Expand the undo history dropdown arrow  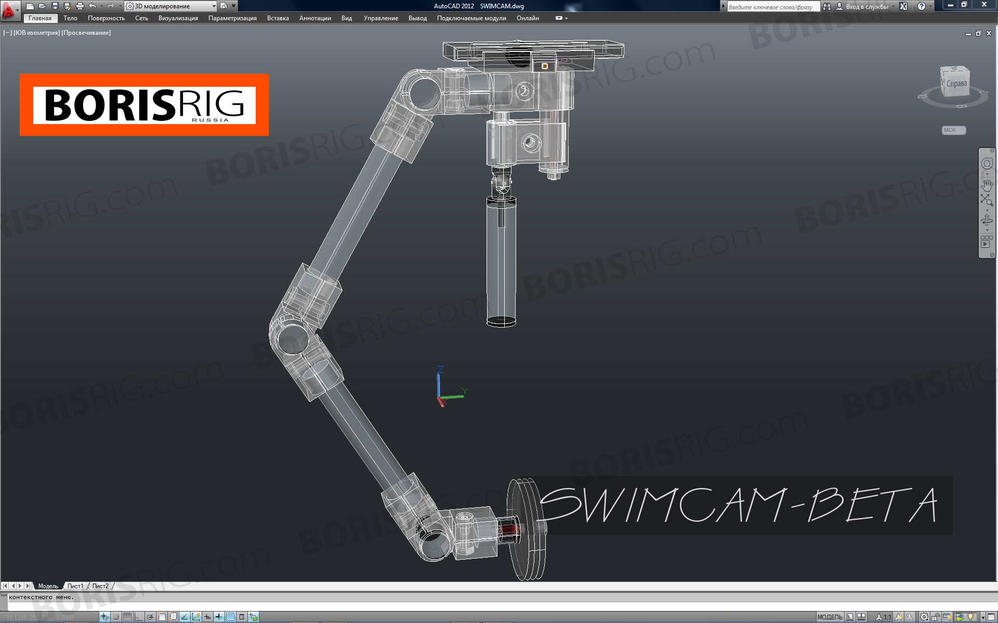click(101, 6)
